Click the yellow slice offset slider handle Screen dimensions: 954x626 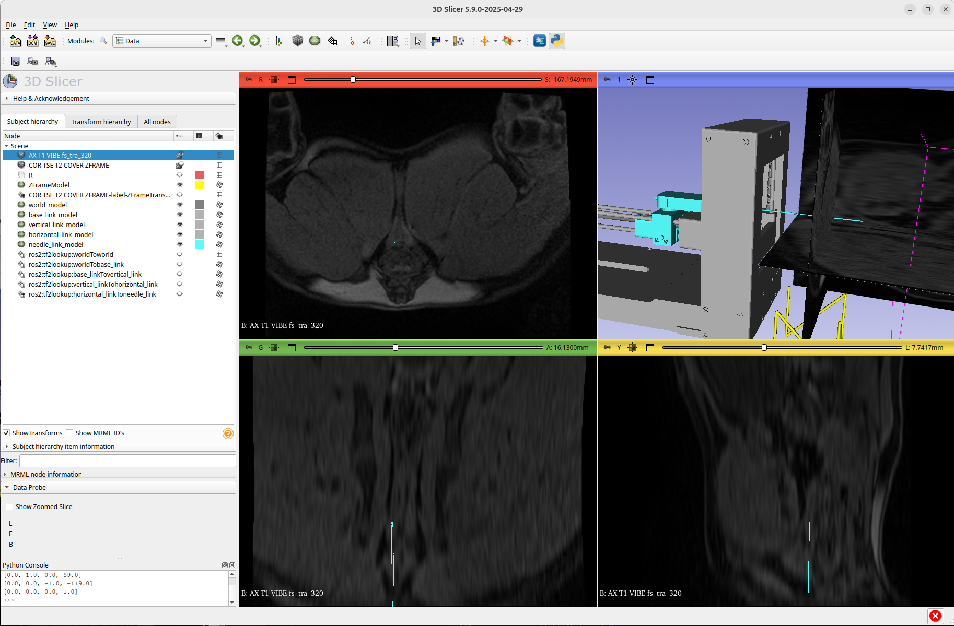pyautogui.click(x=764, y=348)
